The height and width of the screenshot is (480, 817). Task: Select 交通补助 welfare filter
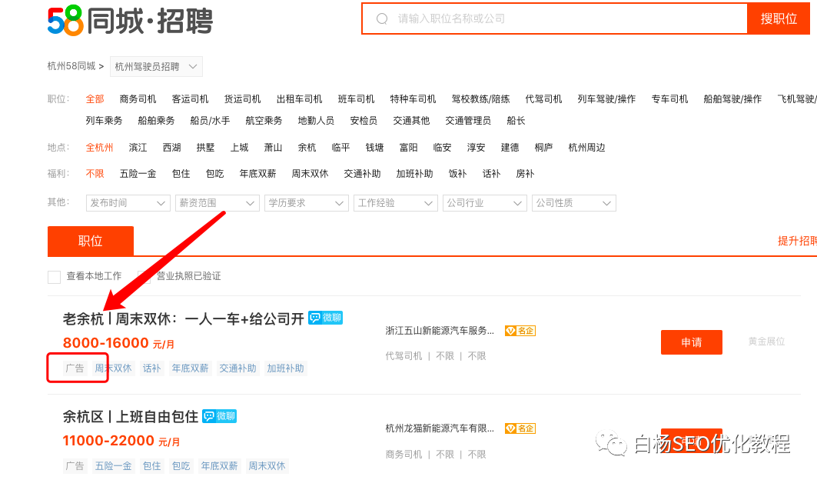[362, 174]
